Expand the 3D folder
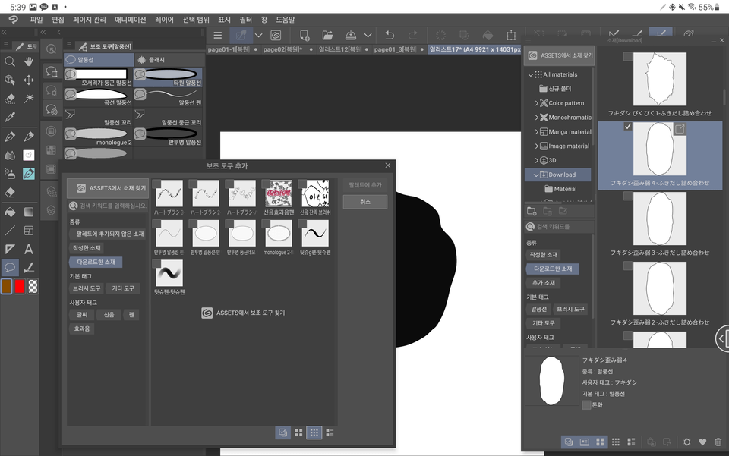The width and height of the screenshot is (729, 456). [537, 160]
